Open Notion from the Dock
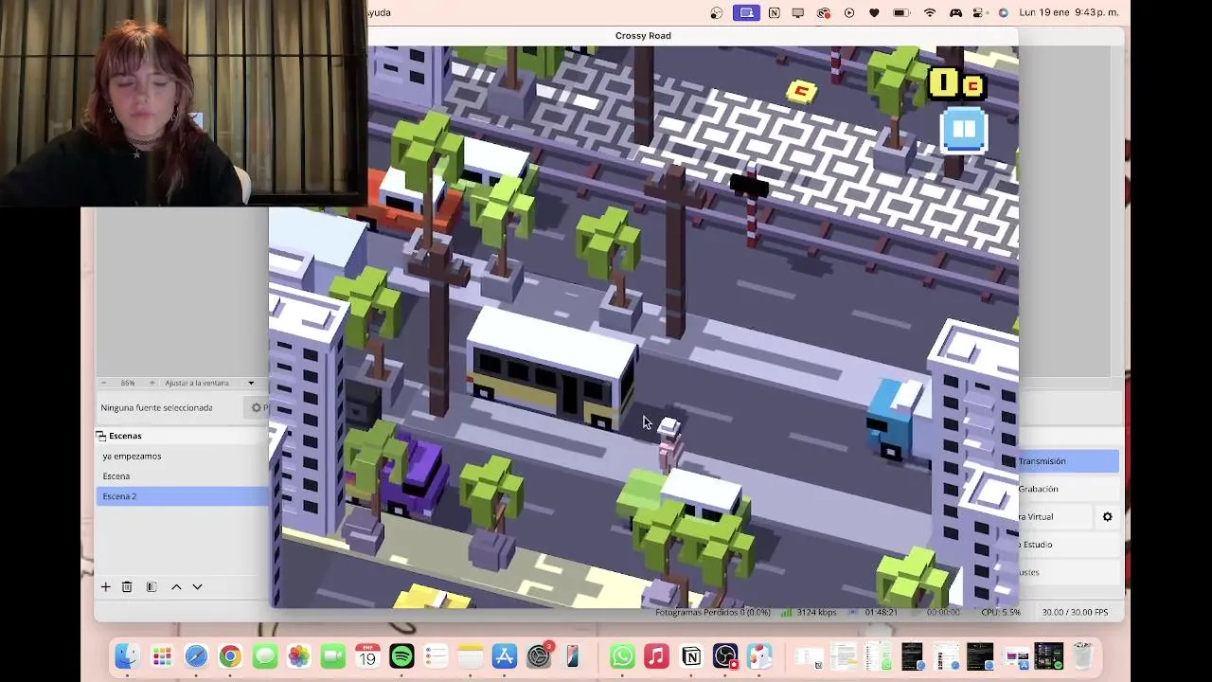 (691, 655)
